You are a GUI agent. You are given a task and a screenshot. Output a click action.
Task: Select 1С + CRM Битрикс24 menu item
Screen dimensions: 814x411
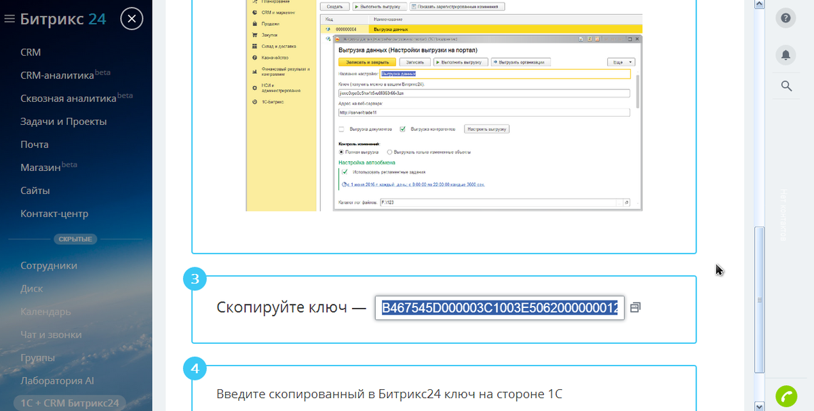click(x=70, y=402)
